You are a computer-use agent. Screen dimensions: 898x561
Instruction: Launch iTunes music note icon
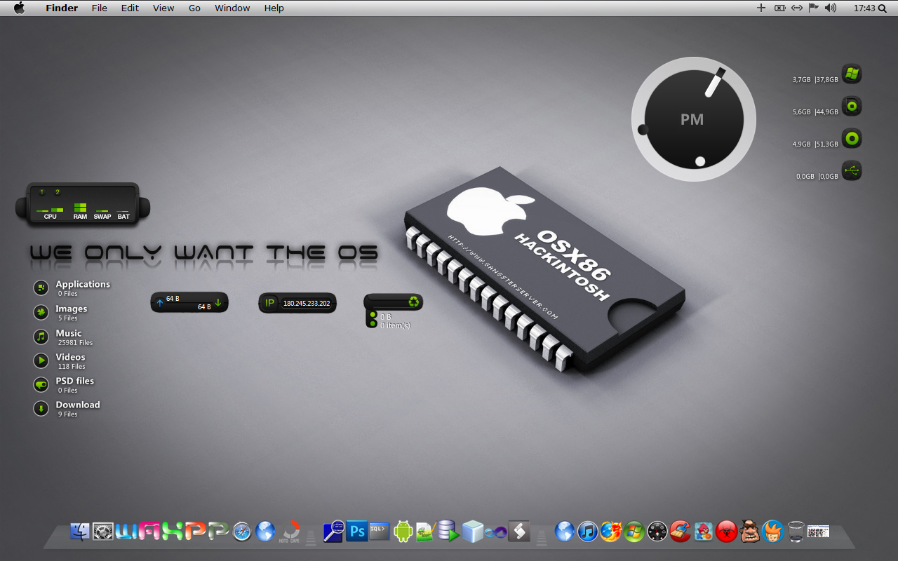coord(588,532)
